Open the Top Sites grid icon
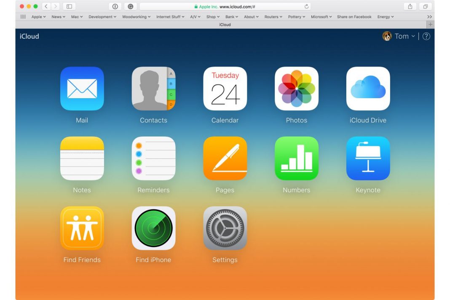Image resolution: width=450 pixels, height=300 pixels. [23, 17]
